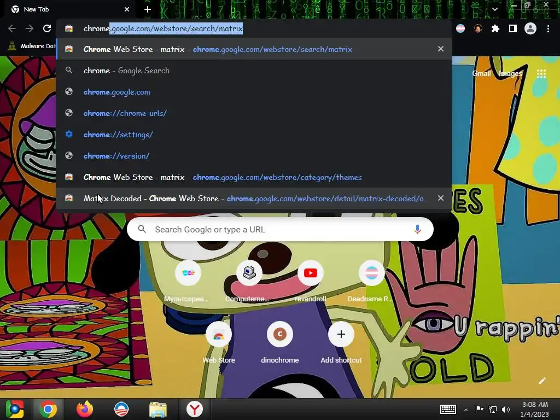Start voice search with the microphone icon
Image resolution: width=560 pixels, height=420 pixels.
click(417, 229)
